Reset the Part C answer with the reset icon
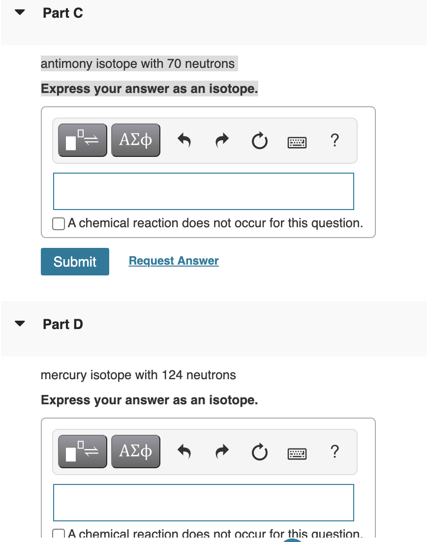The width and height of the screenshot is (427, 542). coord(260,140)
